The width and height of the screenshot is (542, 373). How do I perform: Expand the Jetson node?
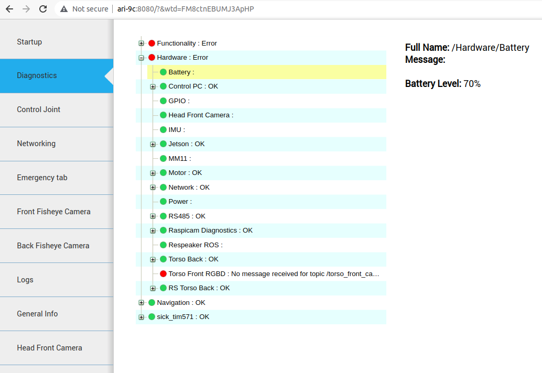(153, 145)
